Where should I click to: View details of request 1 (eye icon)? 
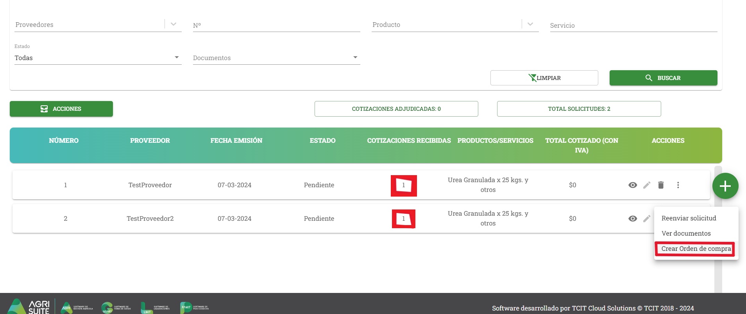click(633, 185)
